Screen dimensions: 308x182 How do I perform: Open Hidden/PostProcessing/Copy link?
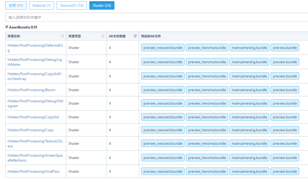pos(30,130)
